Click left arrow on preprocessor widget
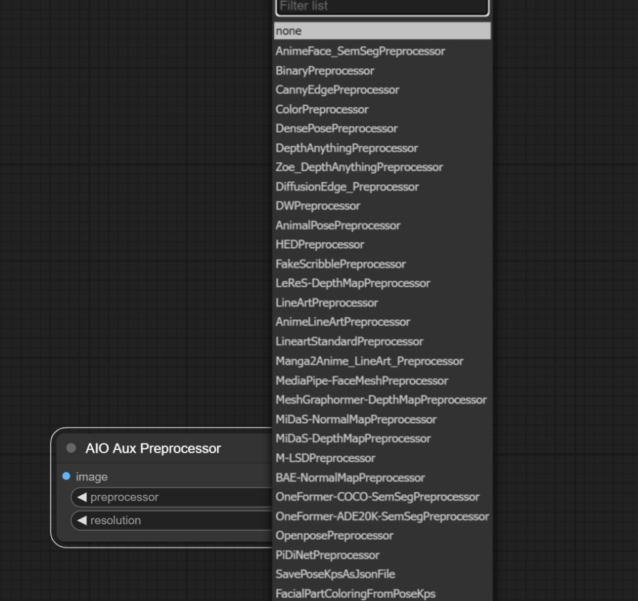The height and width of the screenshot is (601, 638). pyautogui.click(x=82, y=497)
